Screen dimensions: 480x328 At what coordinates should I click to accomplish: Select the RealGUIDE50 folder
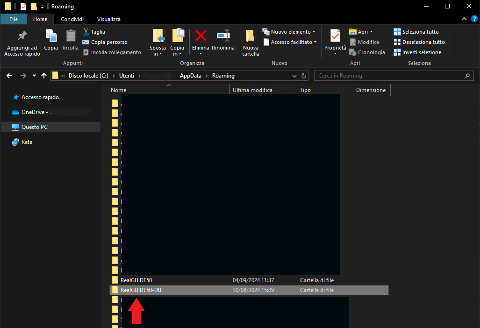[136, 280]
